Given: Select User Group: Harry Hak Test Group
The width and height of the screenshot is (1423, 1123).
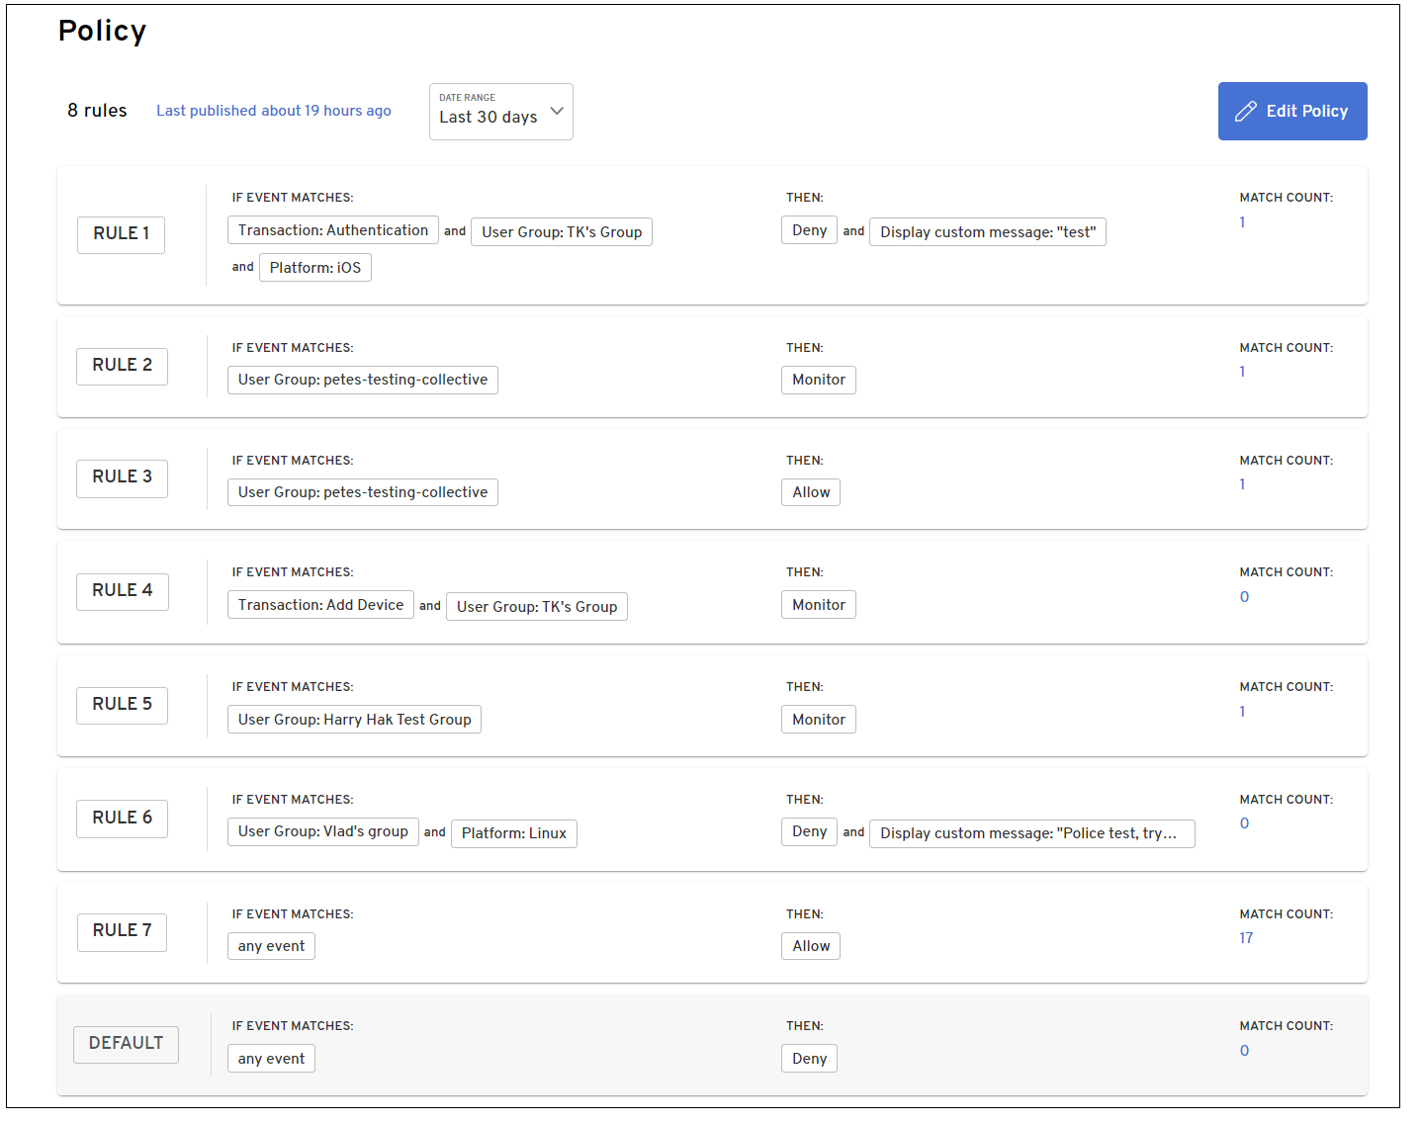Looking at the screenshot, I should pos(354,720).
